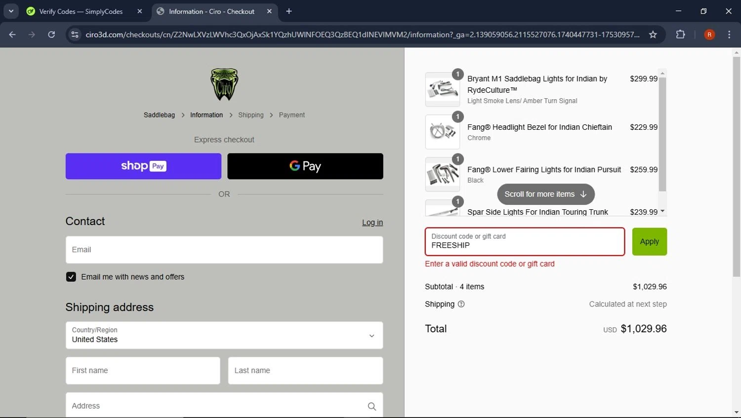This screenshot has height=418, width=741.
Task: Click the invalid discount code error message
Action: tap(490, 264)
